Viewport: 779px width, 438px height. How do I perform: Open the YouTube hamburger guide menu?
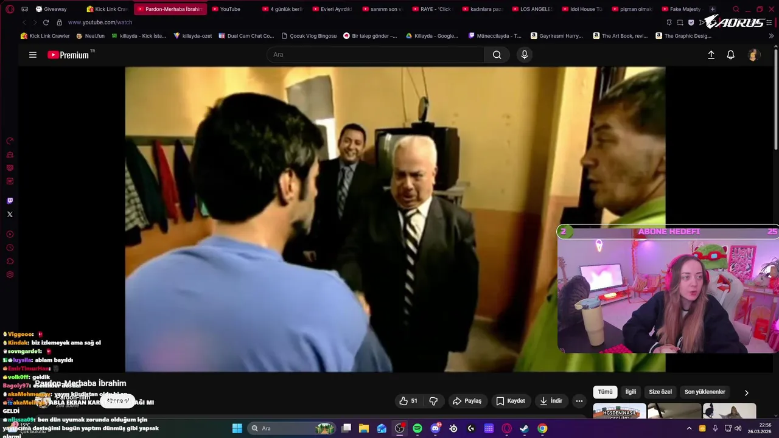(33, 55)
